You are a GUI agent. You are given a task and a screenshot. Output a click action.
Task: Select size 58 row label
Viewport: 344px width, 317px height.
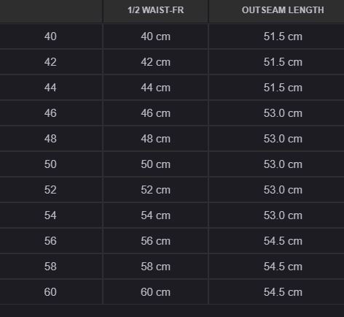pos(50,267)
